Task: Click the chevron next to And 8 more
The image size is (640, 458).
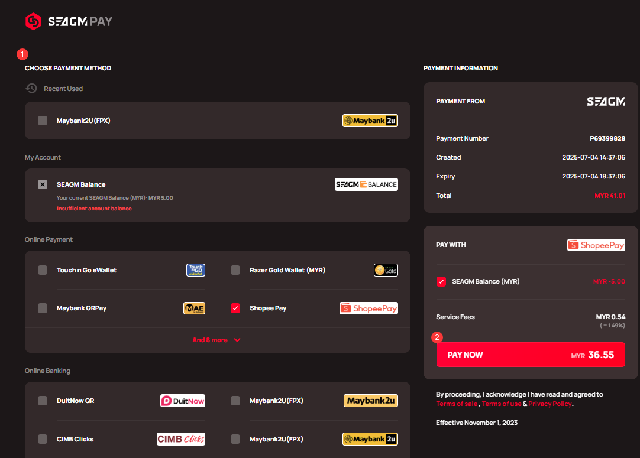Action: (237, 340)
